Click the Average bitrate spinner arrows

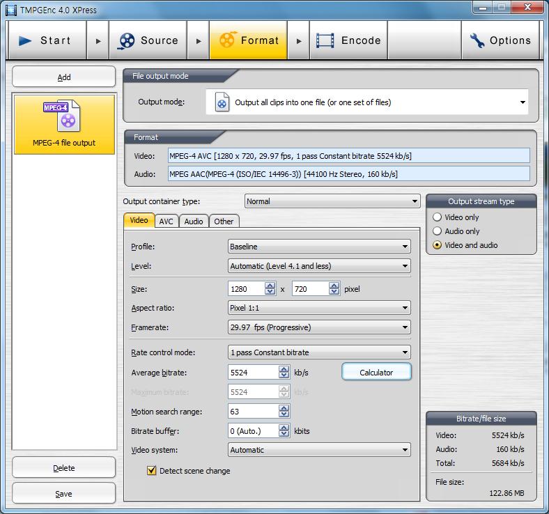pyautogui.click(x=284, y=373)
